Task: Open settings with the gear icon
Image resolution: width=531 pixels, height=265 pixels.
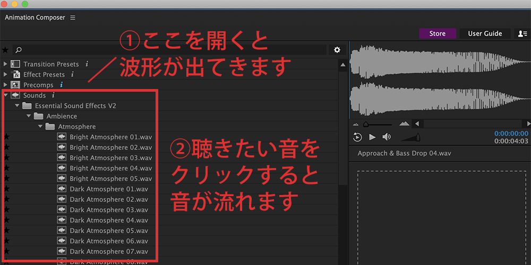Action: pyautogui.click(x=337, y=50)
